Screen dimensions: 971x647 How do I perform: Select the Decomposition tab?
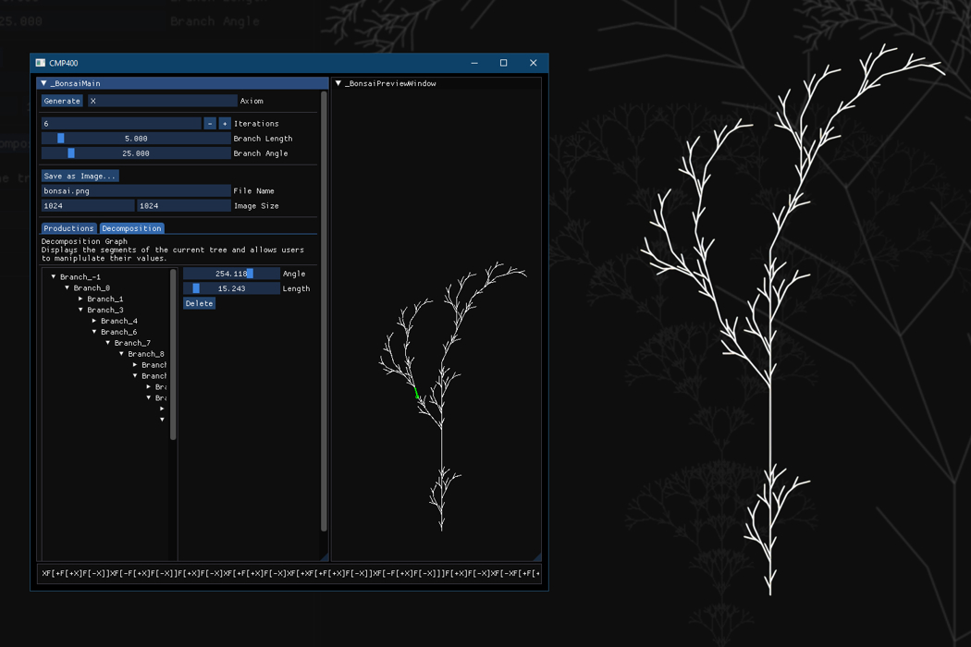coord(131,228)
